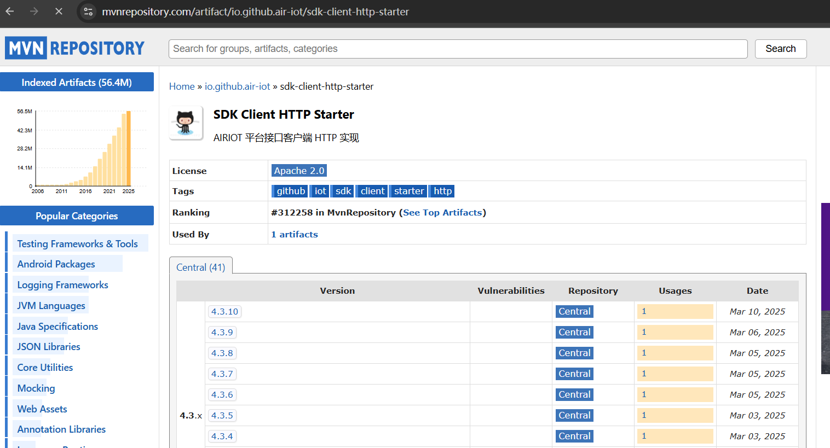Click usages bar for version 4.3.9
The width and height of the screenshot is (830, 448).
click(675, 332)
